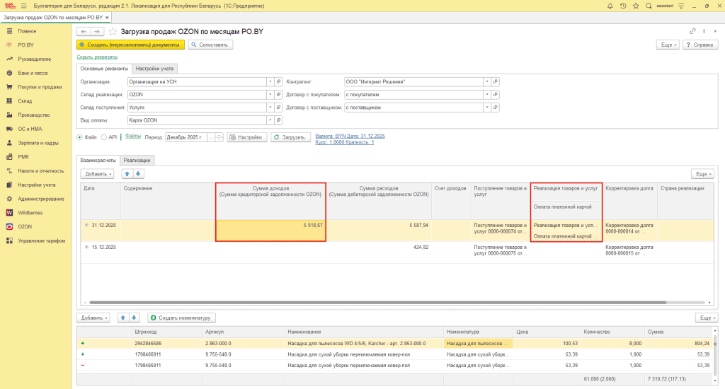Open Склад section

25,100
